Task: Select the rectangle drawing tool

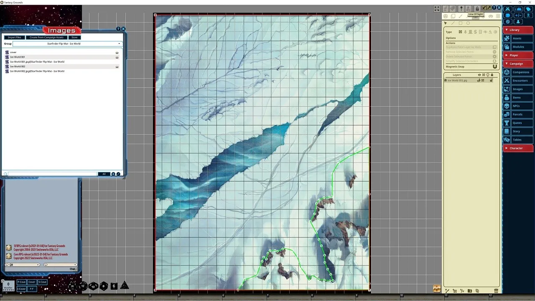Action: (461, 23)
